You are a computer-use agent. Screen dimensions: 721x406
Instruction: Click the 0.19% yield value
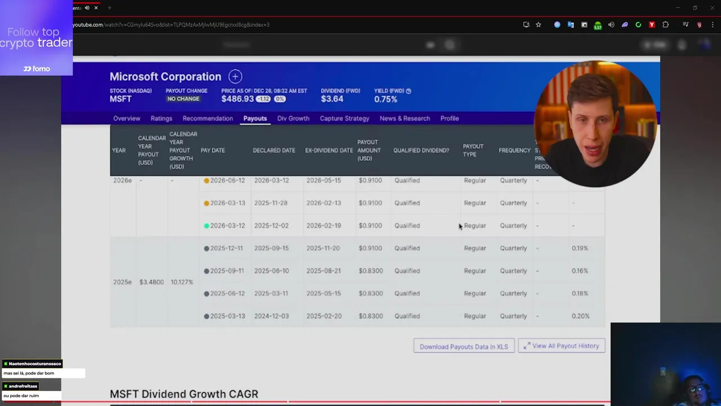(580, 248)
